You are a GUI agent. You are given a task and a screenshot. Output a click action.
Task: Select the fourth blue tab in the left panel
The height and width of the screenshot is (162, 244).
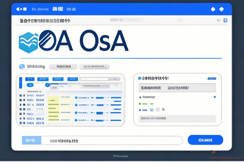click(73, 79)
